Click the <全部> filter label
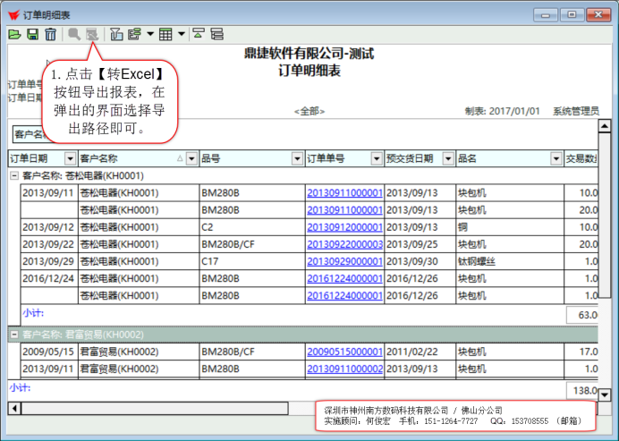 coord(309,111)
